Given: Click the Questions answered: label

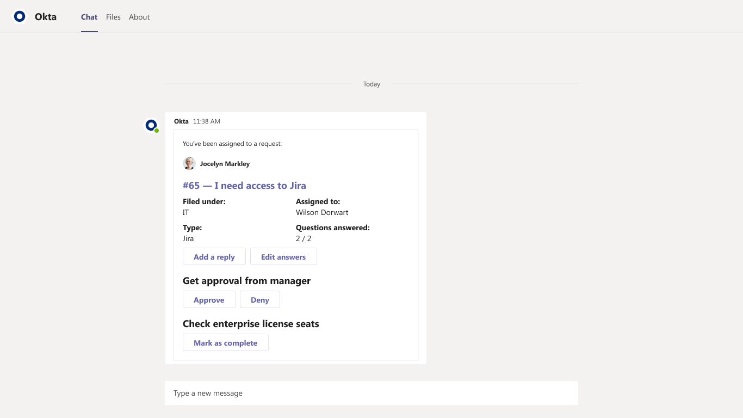Looking at the screenshot, I should 333,228.
